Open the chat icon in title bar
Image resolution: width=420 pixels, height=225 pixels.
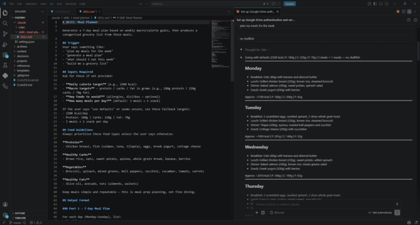274,3
